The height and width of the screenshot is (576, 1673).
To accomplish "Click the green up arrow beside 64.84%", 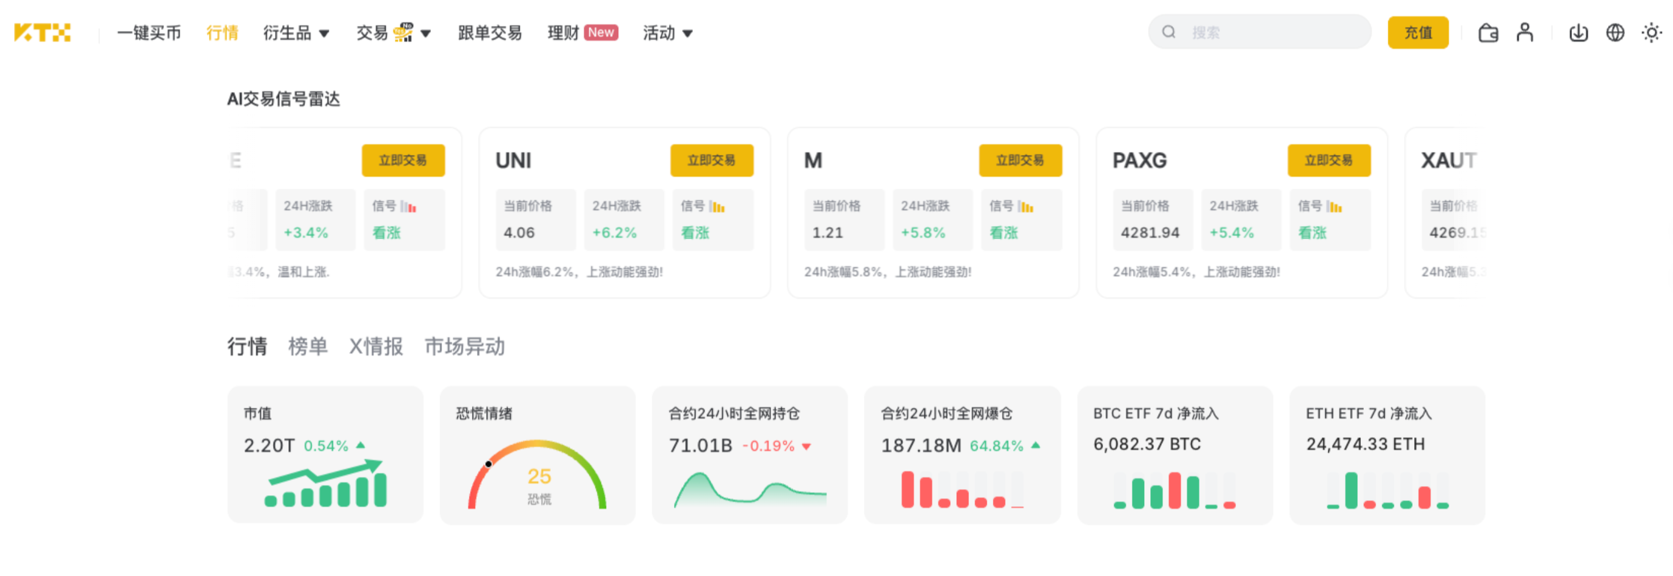I will 1036,446.
